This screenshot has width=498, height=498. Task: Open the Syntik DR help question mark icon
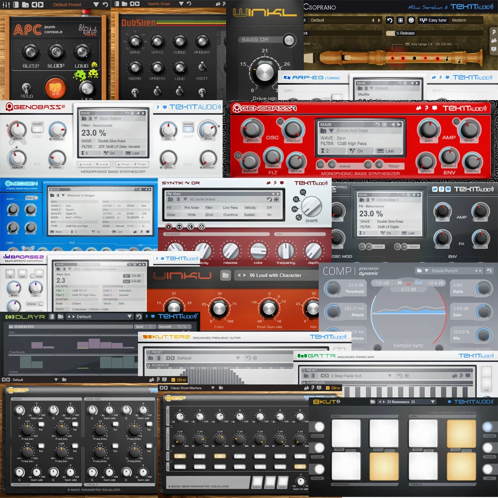pos(275,183)
